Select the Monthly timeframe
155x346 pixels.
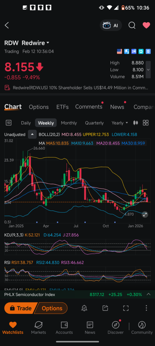[69, 123]
